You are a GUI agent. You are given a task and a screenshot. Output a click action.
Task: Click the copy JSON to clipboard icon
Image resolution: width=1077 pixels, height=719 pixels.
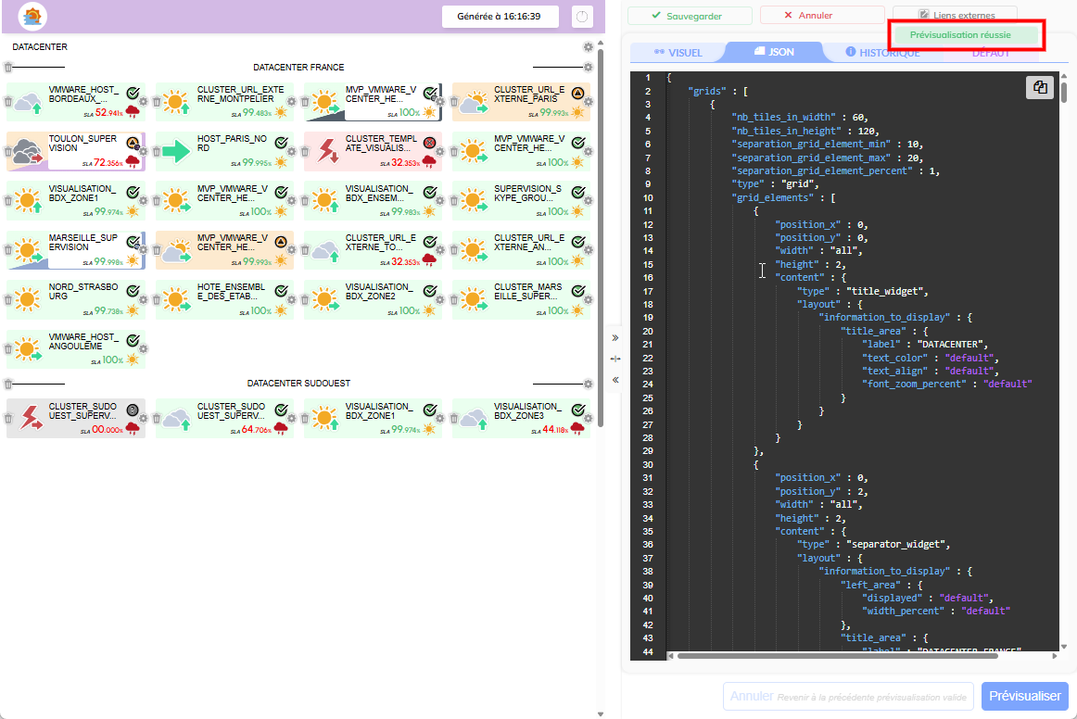tap(1041, 88)
